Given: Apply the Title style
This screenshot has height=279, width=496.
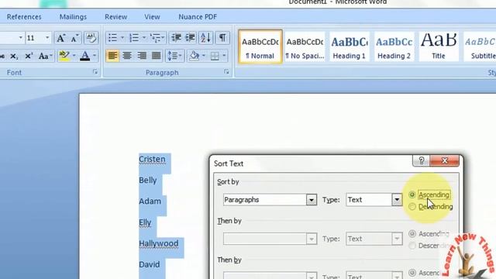Looking at the screenshot, I should click(439, 46).
